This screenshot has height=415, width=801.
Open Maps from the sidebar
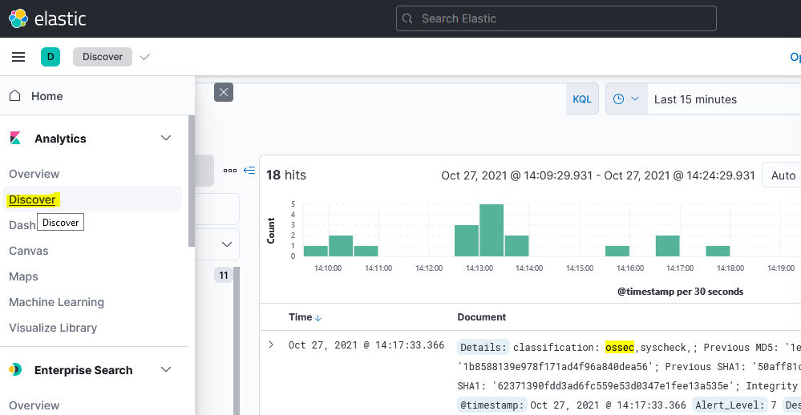point(23,276)
